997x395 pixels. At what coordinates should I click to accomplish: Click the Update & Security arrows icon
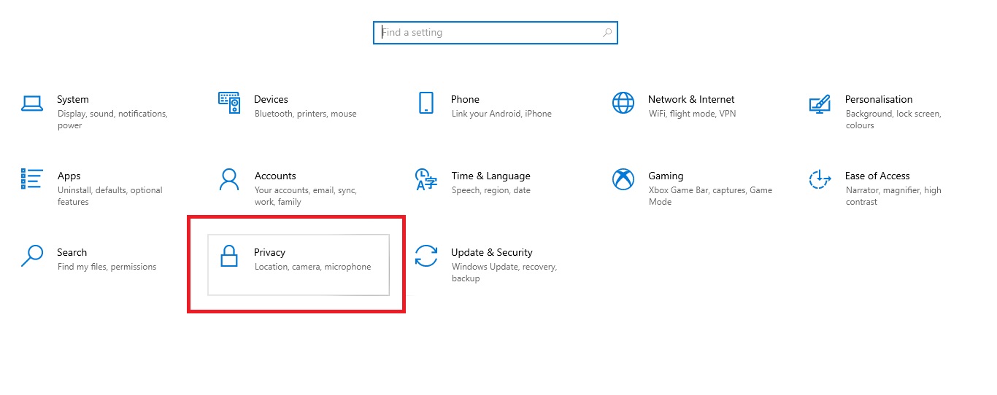[426, 256]
